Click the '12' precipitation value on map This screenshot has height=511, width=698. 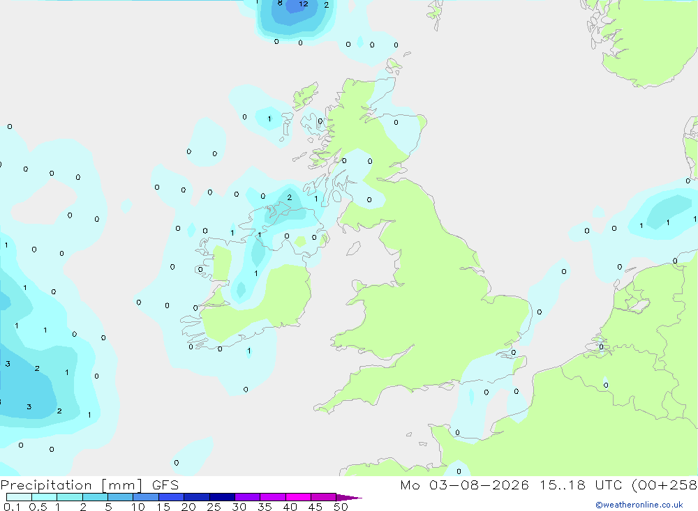304,4
